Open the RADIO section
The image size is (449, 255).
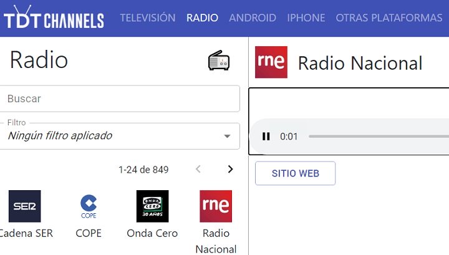[202, 17]
